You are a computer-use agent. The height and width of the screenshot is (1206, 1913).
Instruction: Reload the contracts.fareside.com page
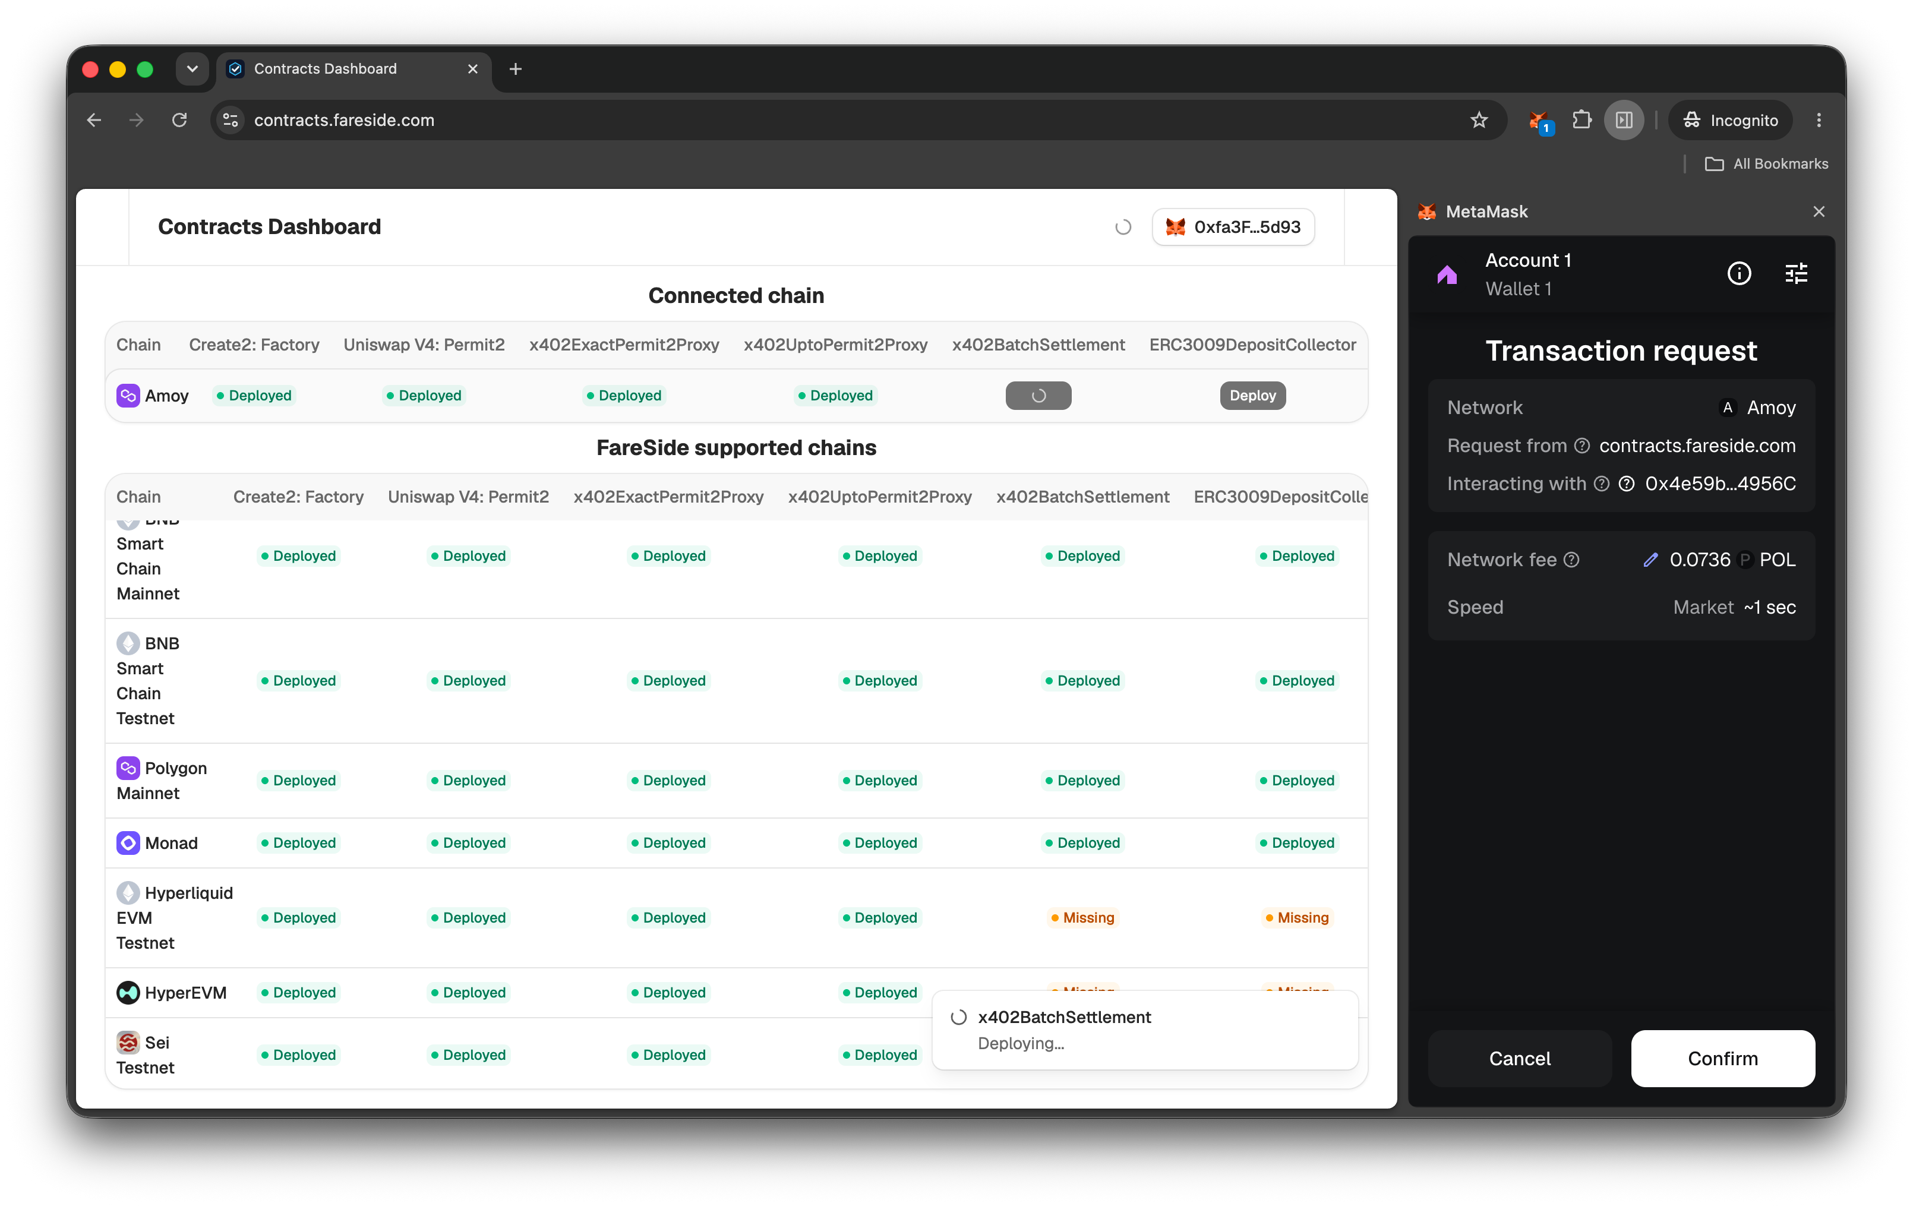point(179,120)
